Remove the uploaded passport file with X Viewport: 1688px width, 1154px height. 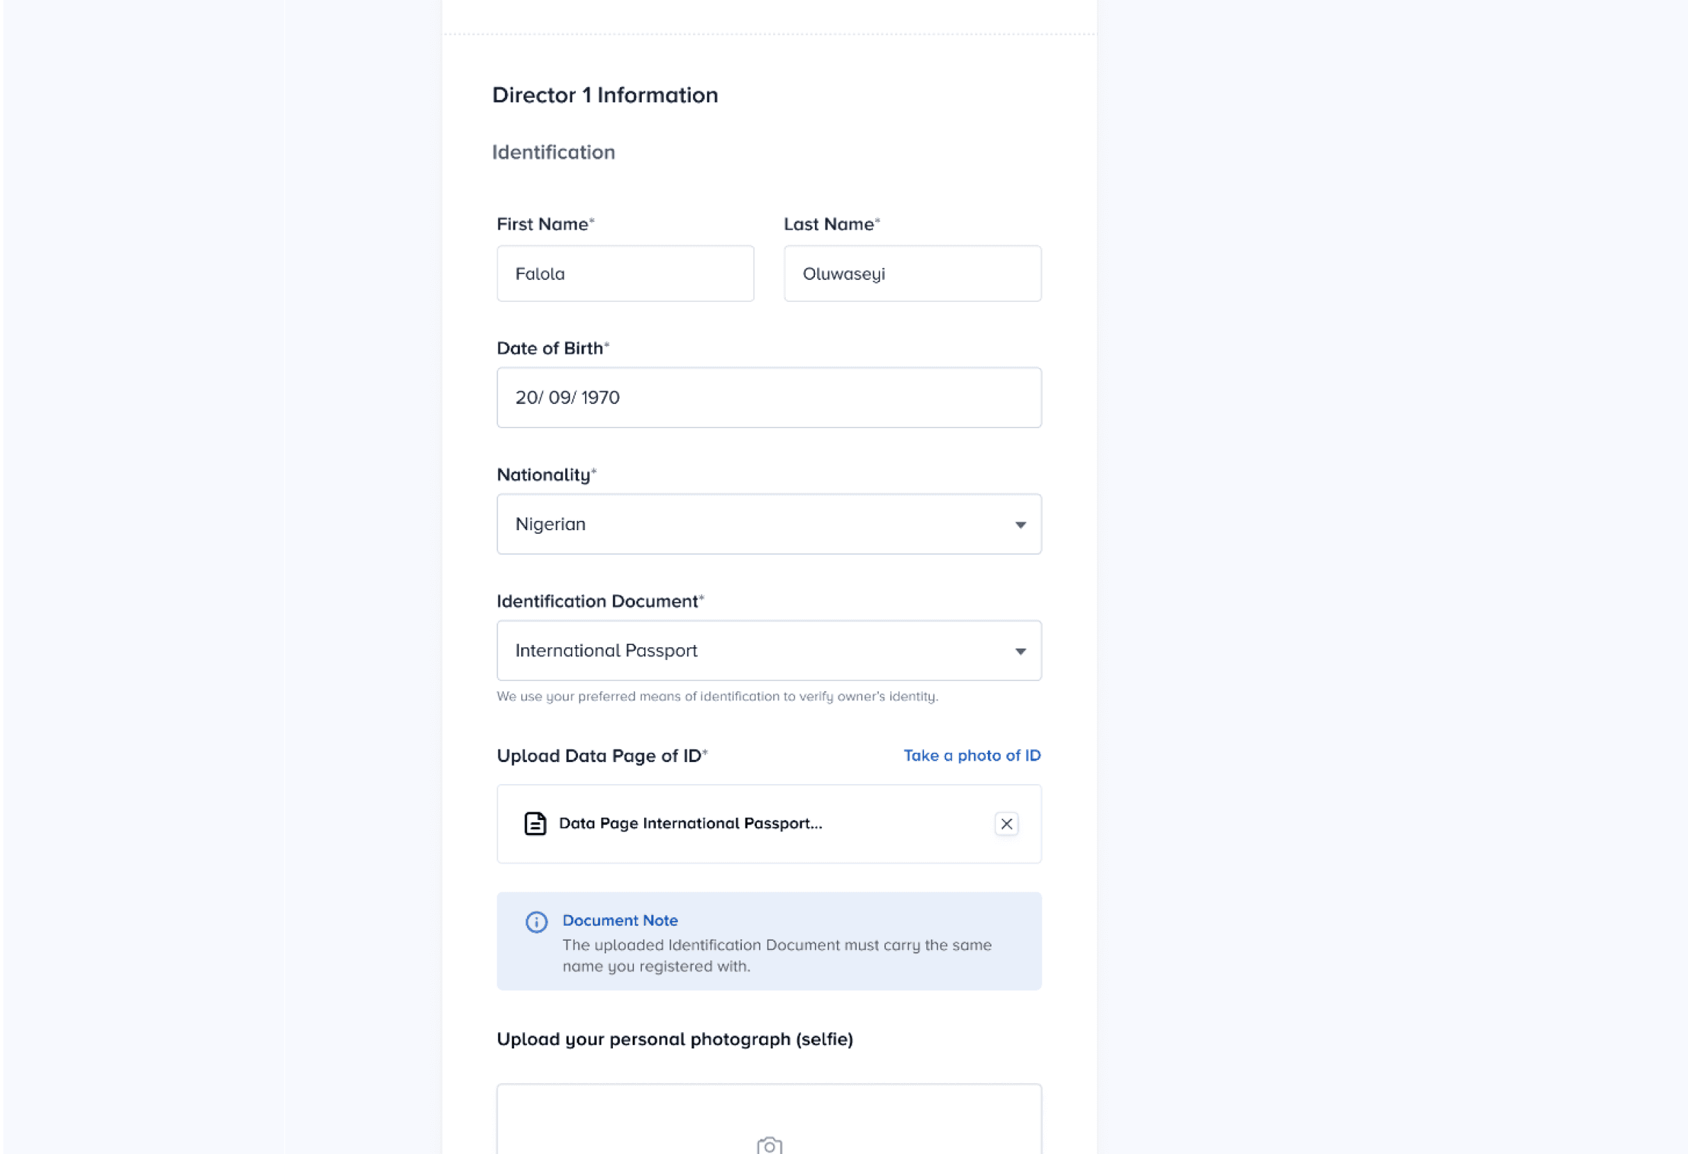pyautogui.click(x=1006, y=824)
